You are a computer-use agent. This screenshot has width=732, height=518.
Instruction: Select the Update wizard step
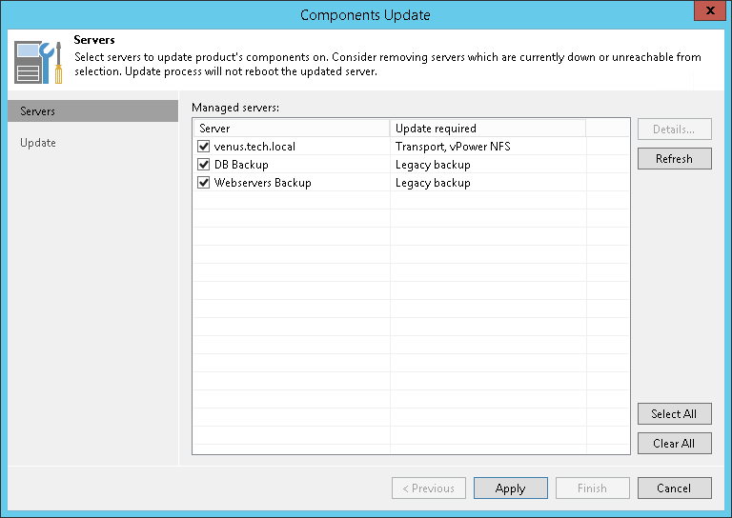38,143
